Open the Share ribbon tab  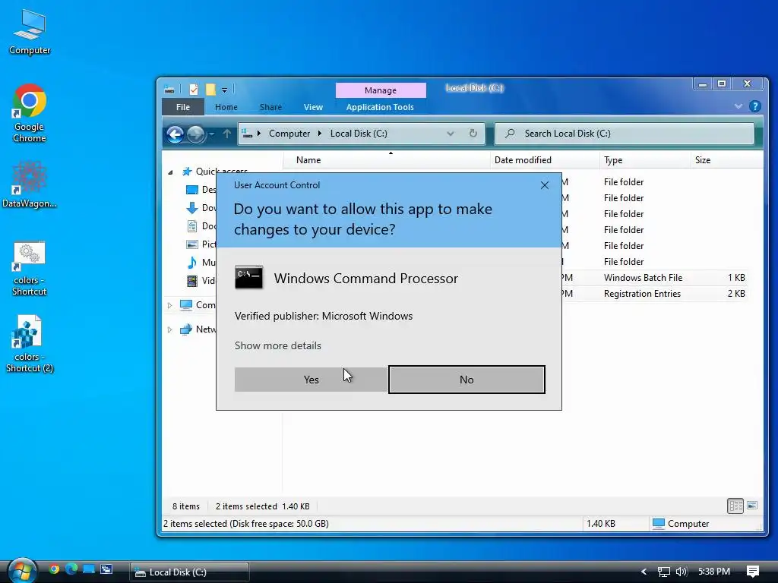tap(270, 107)
